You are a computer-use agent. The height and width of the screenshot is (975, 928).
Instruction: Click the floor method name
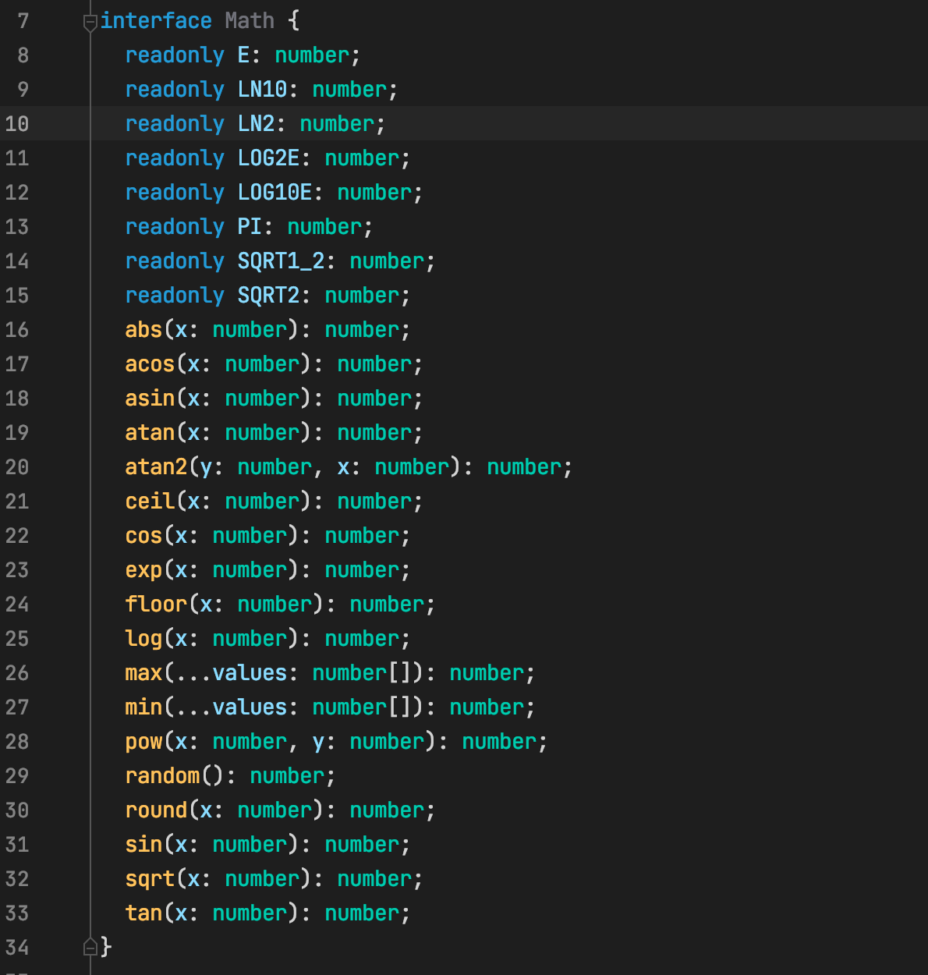[155, 604]
